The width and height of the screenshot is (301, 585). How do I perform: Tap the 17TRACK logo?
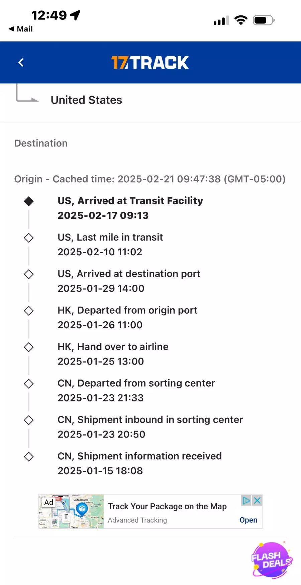(x=150, y=63)
